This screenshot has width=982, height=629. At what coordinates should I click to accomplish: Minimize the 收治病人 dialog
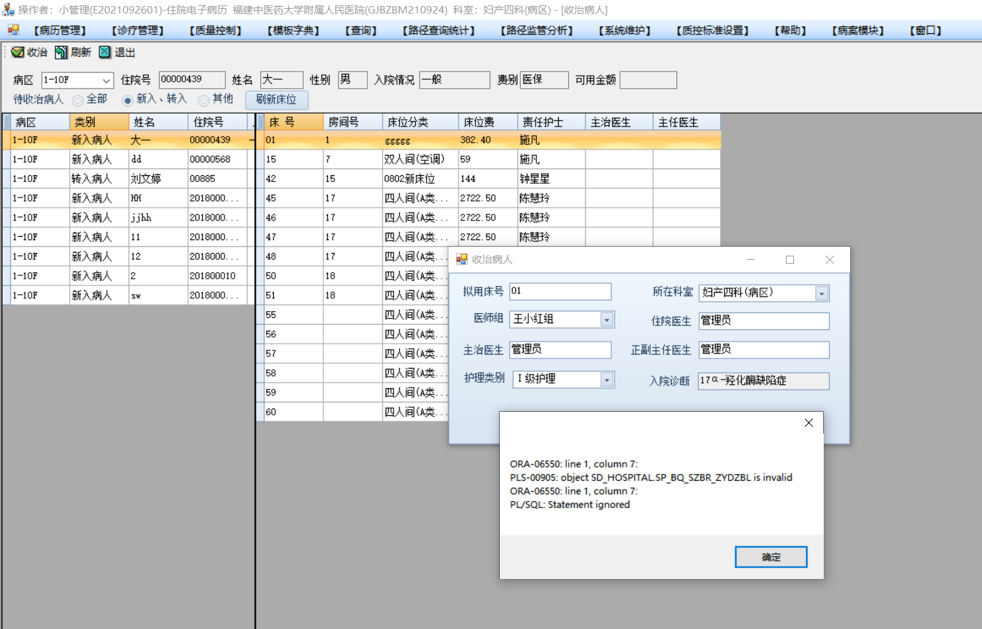coord(751,260)
